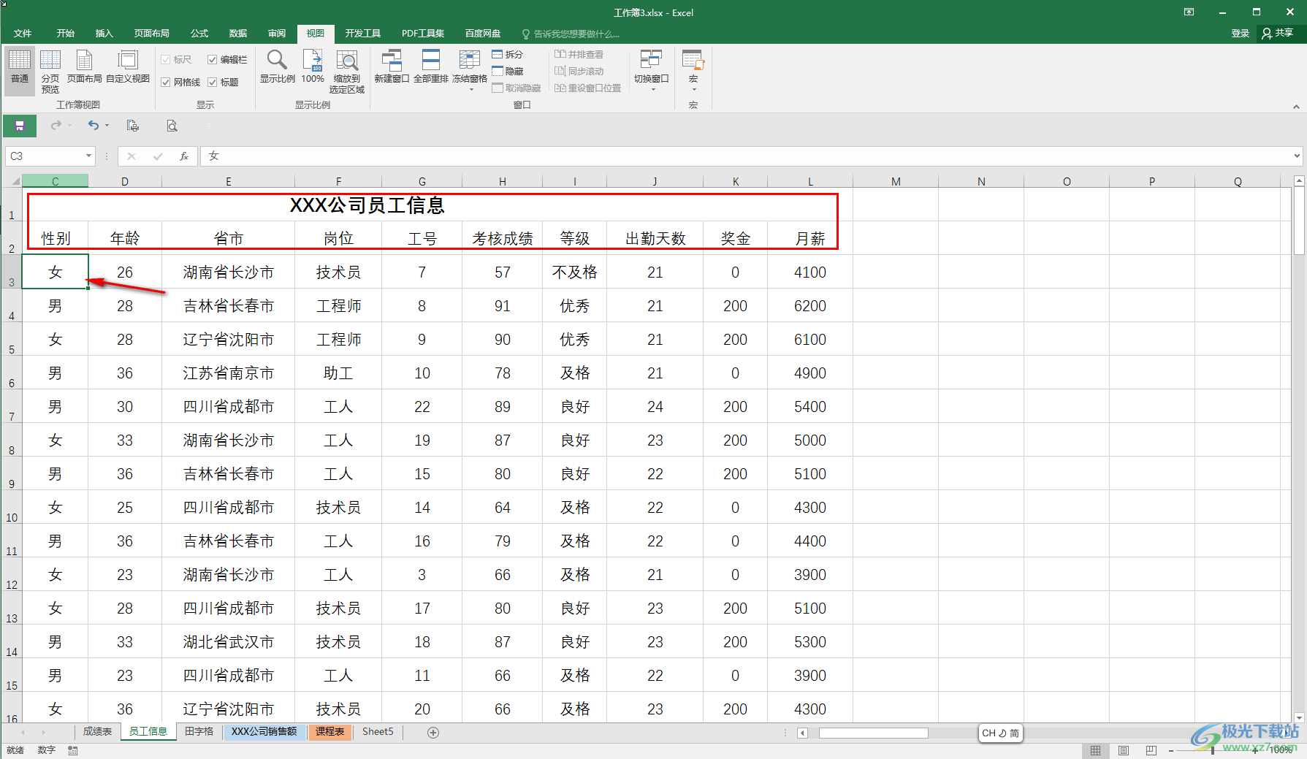Click the Redo arrow icon

56,126
